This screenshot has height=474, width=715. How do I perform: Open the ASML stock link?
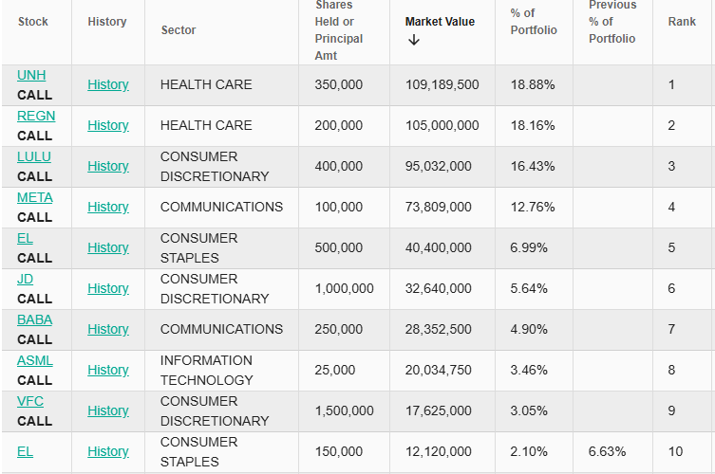point(35,360)
